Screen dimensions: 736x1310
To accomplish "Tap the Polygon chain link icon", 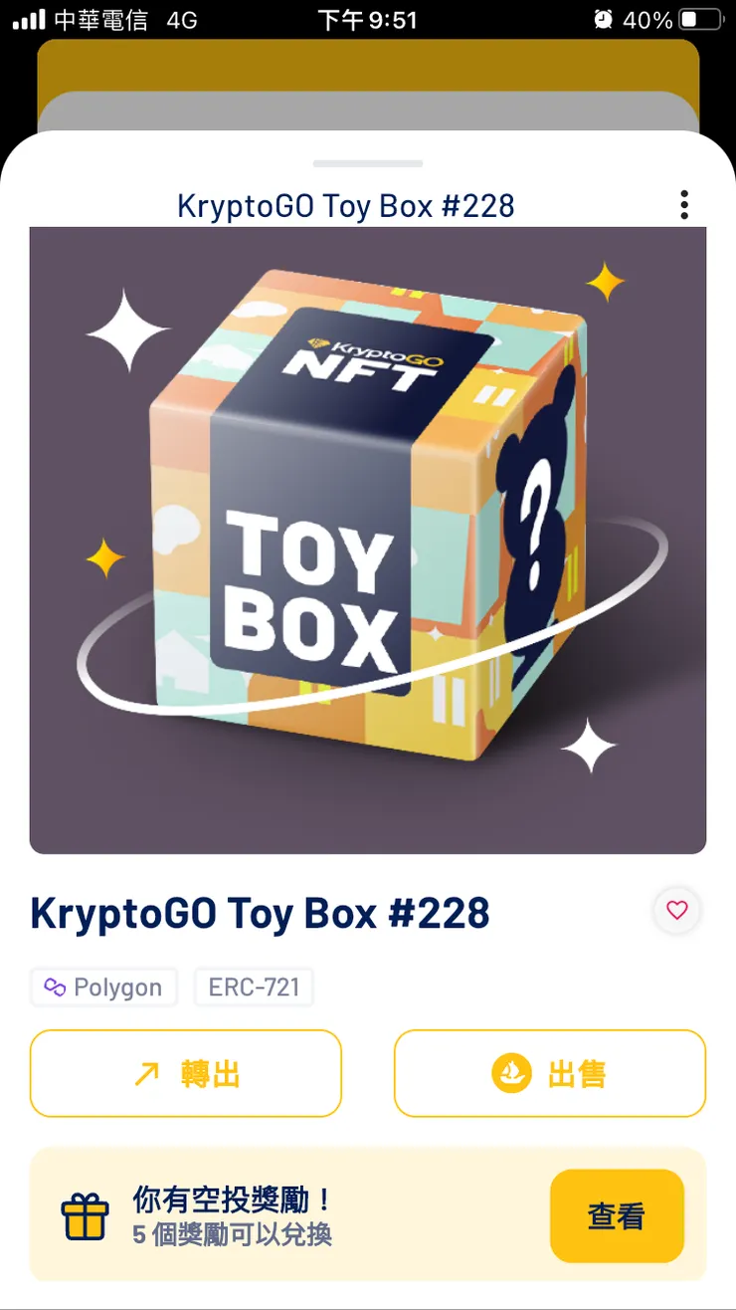I will pos(55,987).
